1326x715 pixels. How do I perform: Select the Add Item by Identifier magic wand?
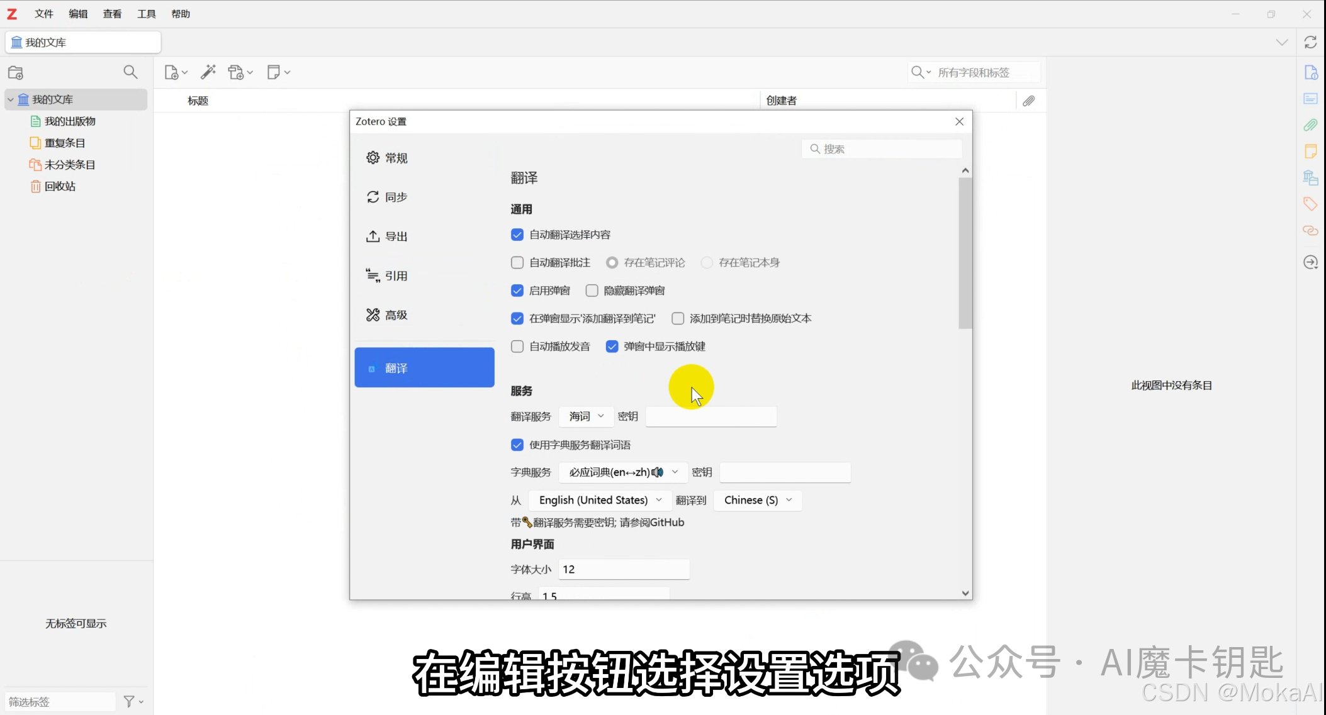point(208,72)
